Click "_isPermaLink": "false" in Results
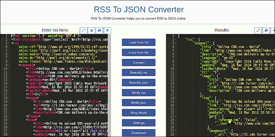This screenshot has height=137, width=275. tap(236, 120)
